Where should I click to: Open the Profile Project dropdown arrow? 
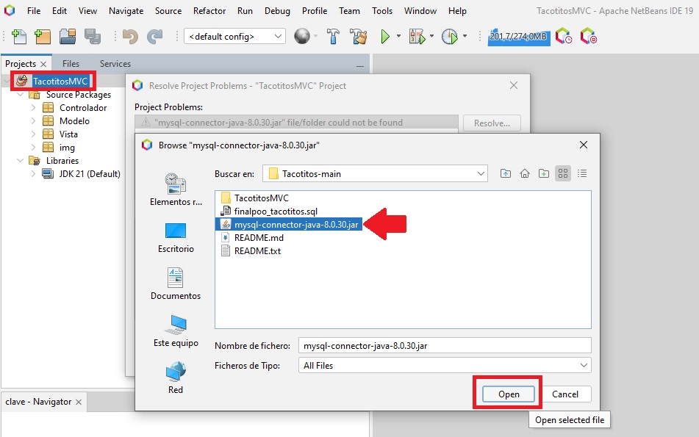[x=465, y=36]
